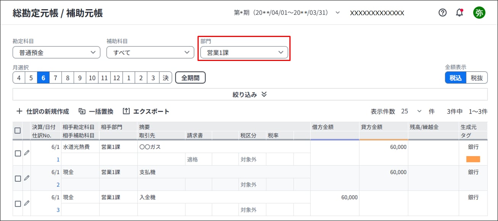Expand 絞り込み filter panel
498x221 pixels.
(x=250, y=94)
